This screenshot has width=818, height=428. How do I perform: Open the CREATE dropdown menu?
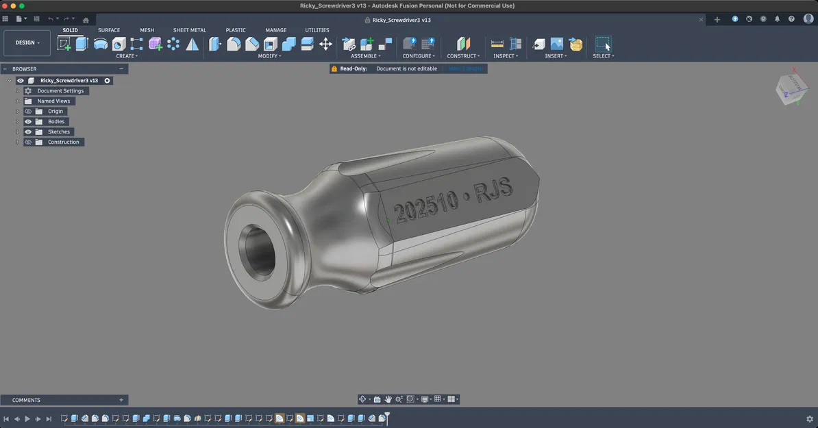tap(127, 55)
